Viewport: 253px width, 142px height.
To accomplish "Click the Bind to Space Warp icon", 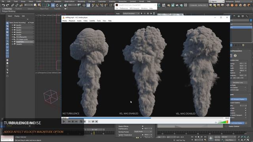I will (x=21, y=5).
